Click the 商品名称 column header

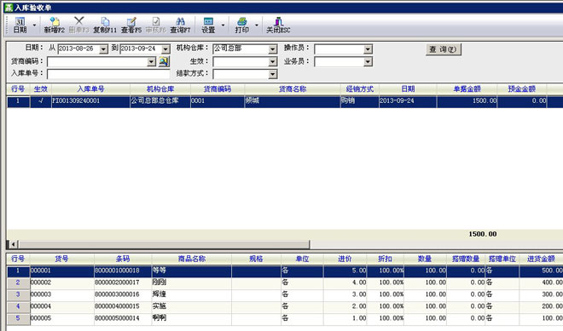coord(192,259)
